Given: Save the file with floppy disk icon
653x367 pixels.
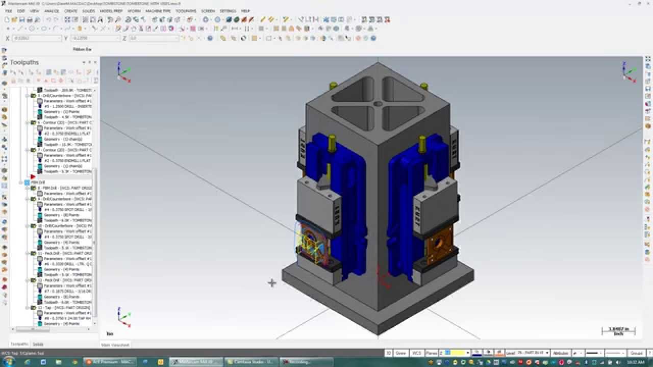Looking at the screenshot, I should click(x=22, y=20).
